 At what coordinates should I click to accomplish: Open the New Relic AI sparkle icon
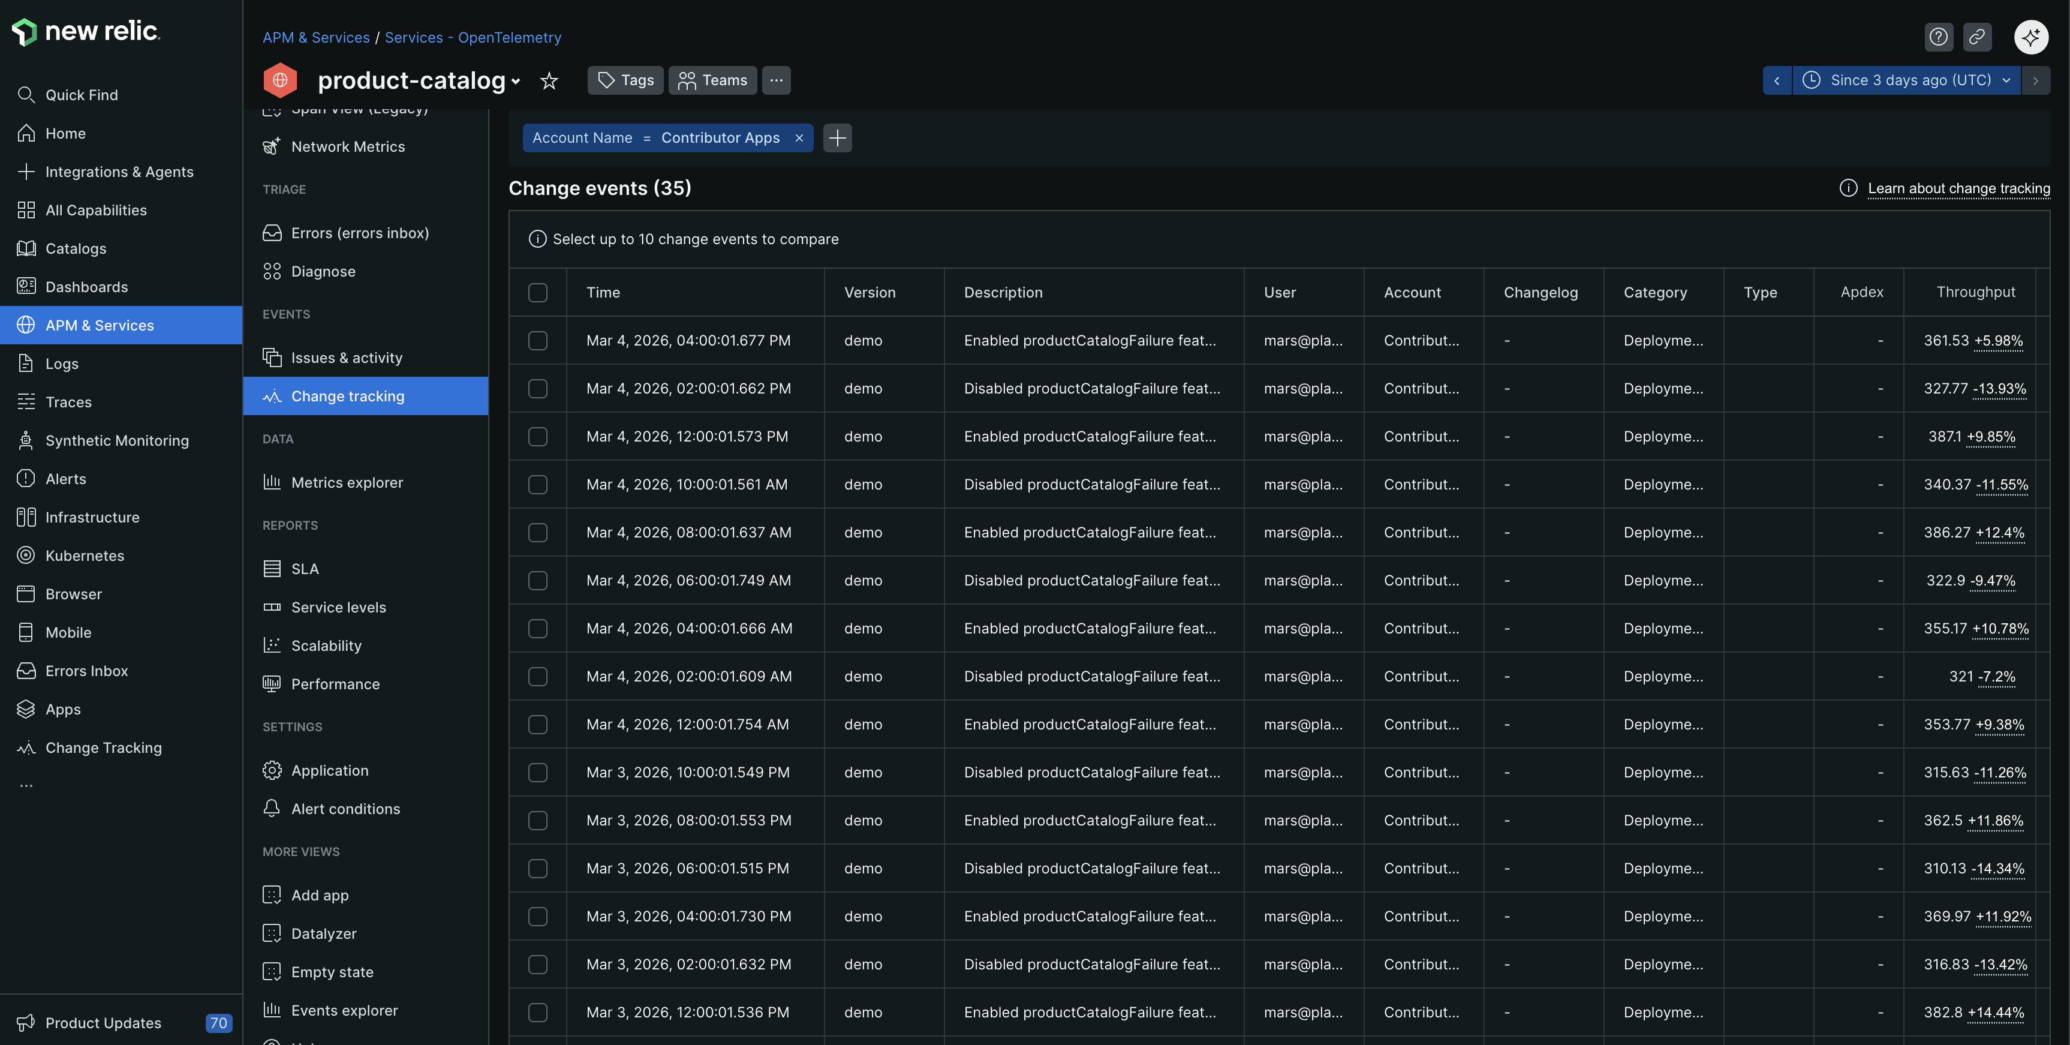coord(2032,36)
